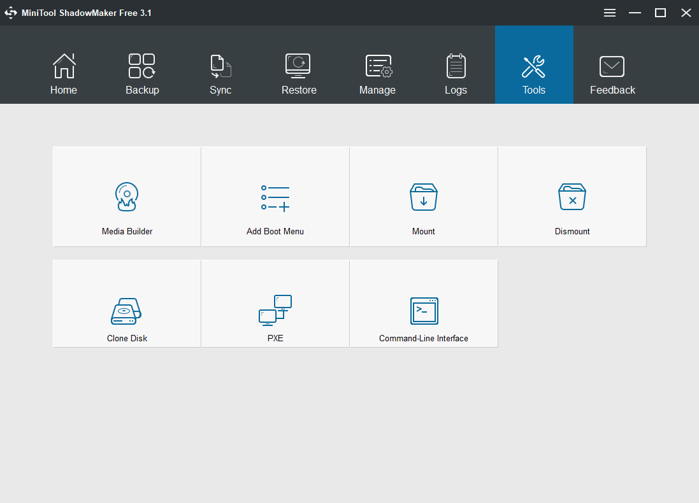Click the "Media Builder" label
The image size is (699, 503).
coord(127,231)
